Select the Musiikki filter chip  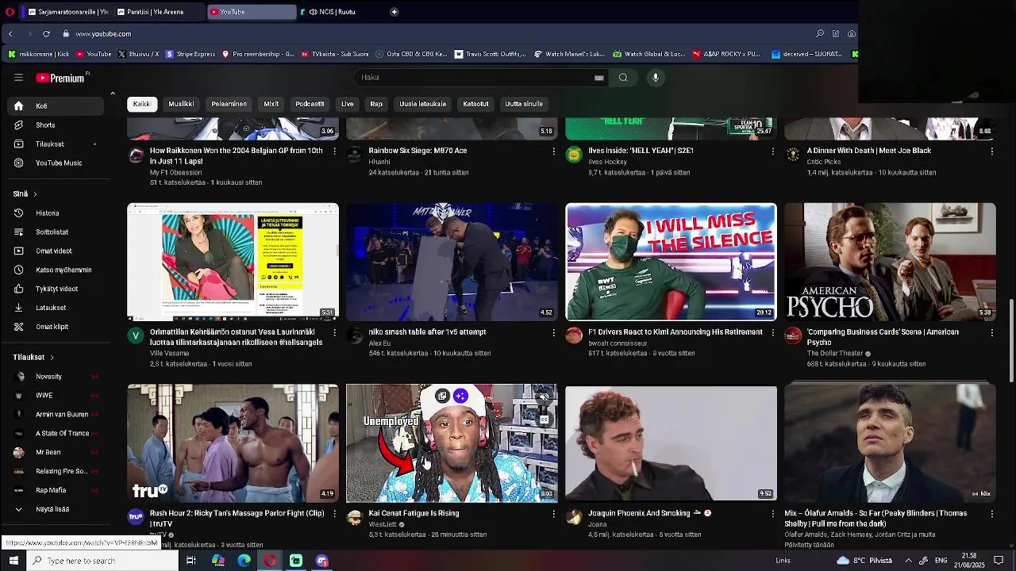181,104
